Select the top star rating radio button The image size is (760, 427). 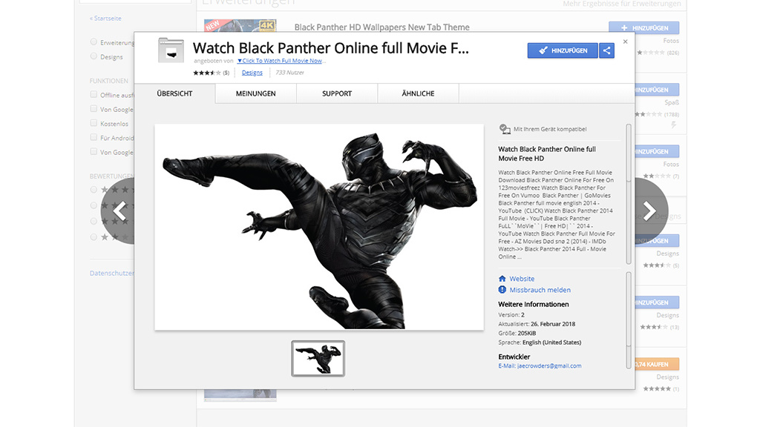point(94,190)
